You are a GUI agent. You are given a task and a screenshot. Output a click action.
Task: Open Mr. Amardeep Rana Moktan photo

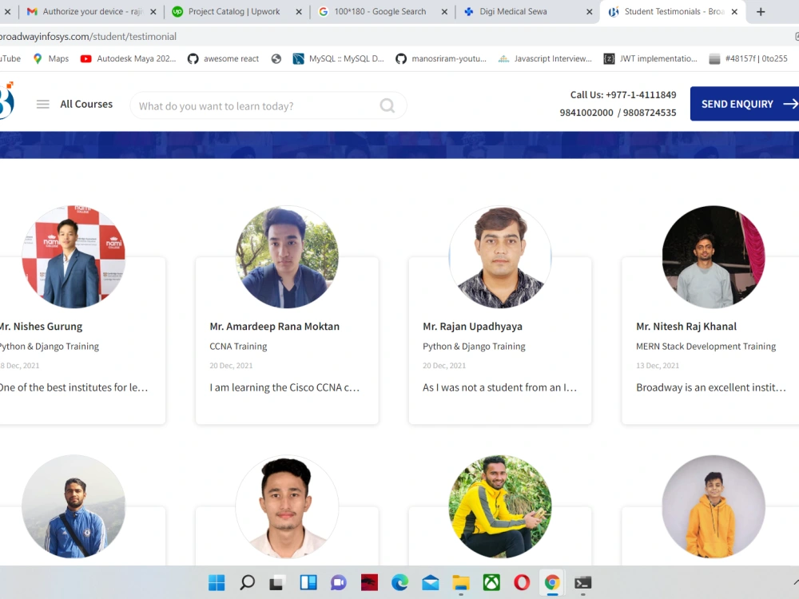pyautogui.click(x=287, y=256)
